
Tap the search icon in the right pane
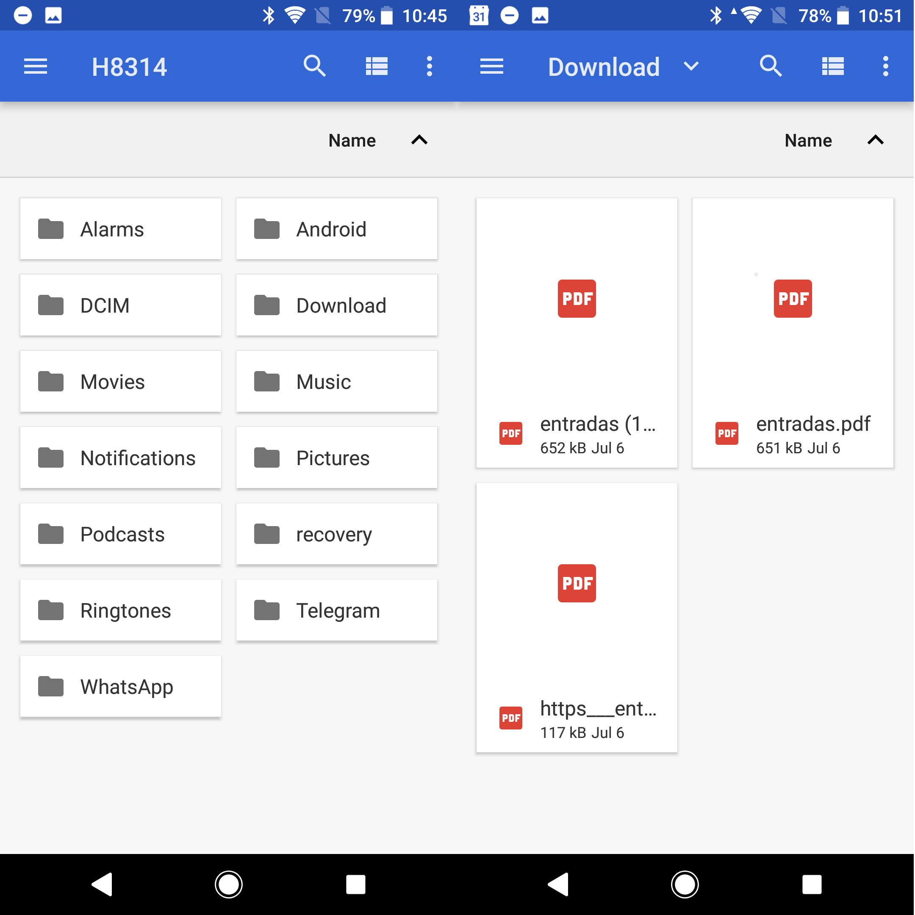[x=771, y=66]
